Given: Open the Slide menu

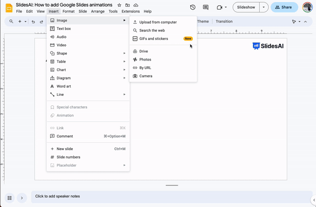Looking at the screenshot, I should (x=83, y=12).
